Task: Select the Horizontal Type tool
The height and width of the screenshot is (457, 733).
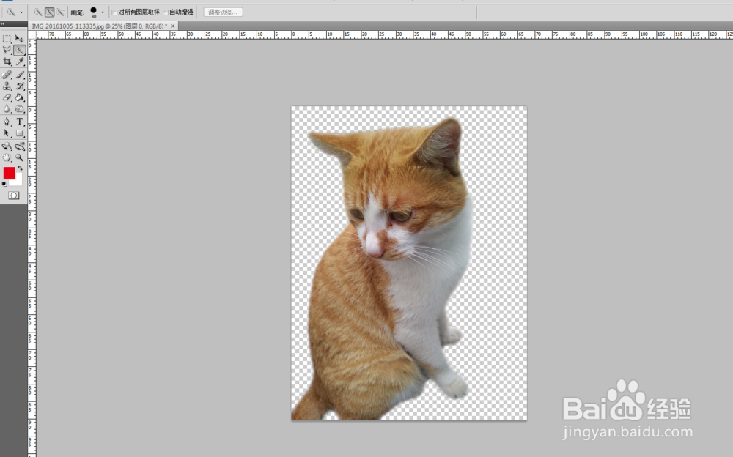Action: click(20, 122)
